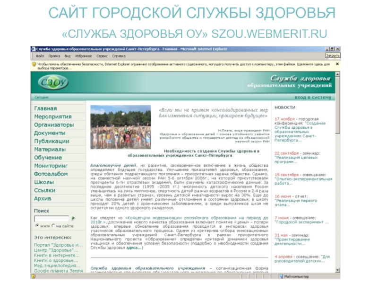Open Мероприятия section
The height and width of the screenshot is (284, 378).
[x=53, y=116]
